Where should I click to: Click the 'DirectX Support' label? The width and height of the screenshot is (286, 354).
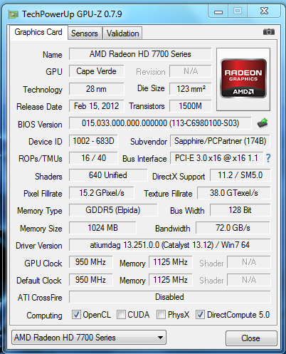[179, 177]
